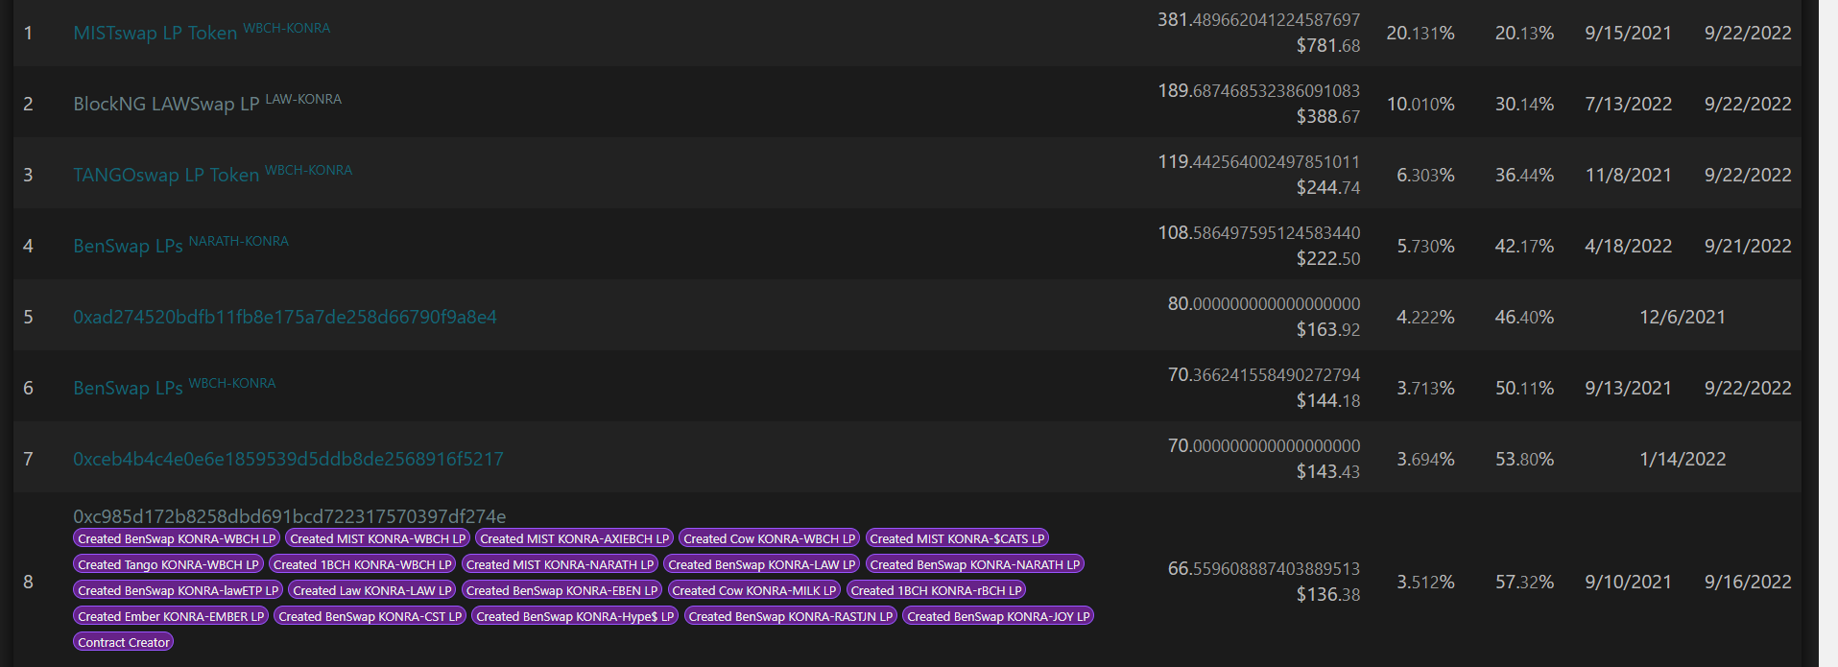The image size is (1838, 667).
Task: Click the 'Created Cow KONRA-WBCH LP' tag
Action: pyautogui.click(x=770, y=538)
